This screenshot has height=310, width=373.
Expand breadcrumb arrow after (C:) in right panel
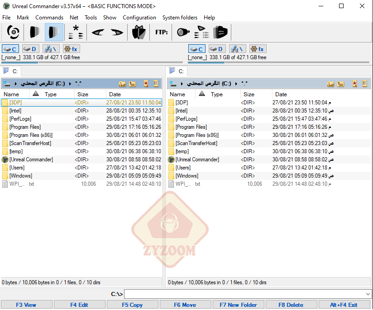point(236,84)
